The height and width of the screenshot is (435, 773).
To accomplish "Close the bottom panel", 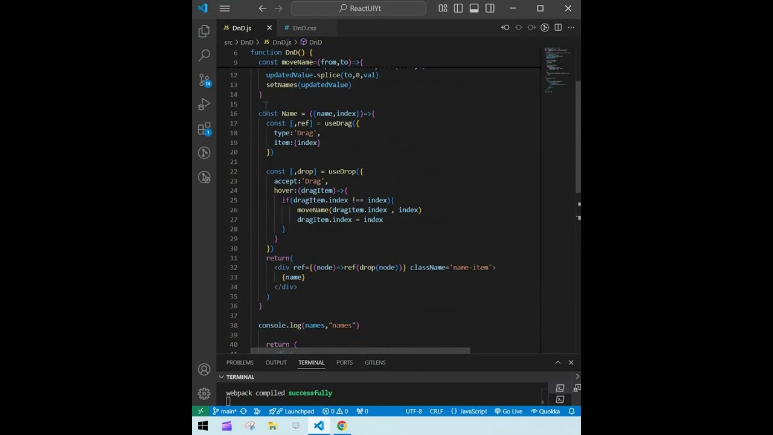I will click(571, 362).
